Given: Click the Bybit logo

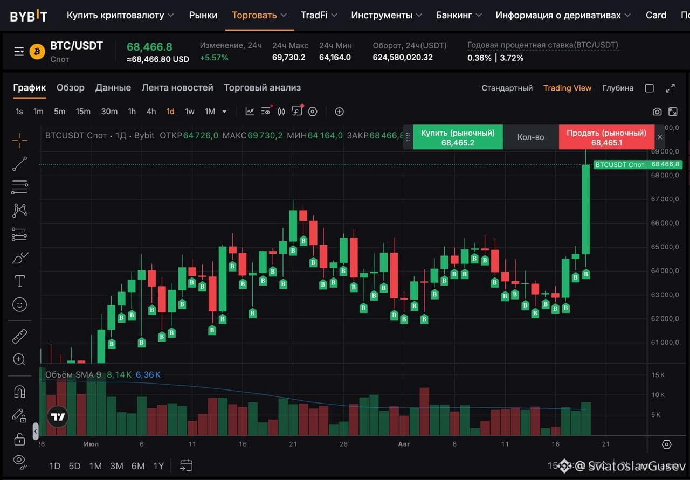Looking at the screenshot, I should (x=29, y=16).
